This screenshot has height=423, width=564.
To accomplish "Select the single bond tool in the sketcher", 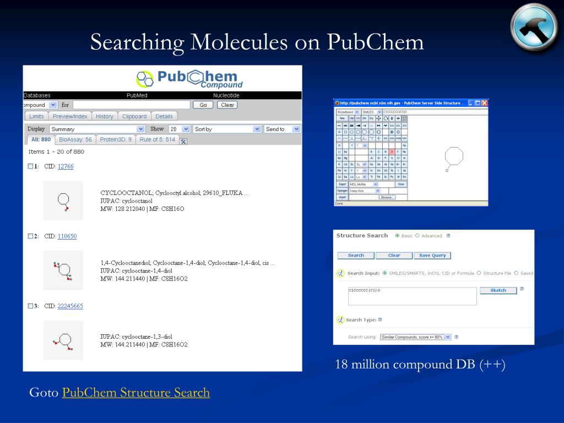I will (339, 126).
